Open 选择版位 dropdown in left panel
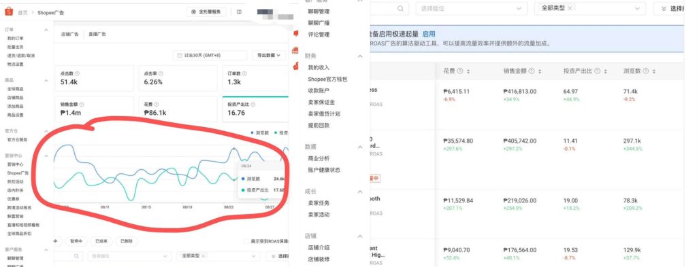Viewport: 697px width, 267px height. pos(129,256)
